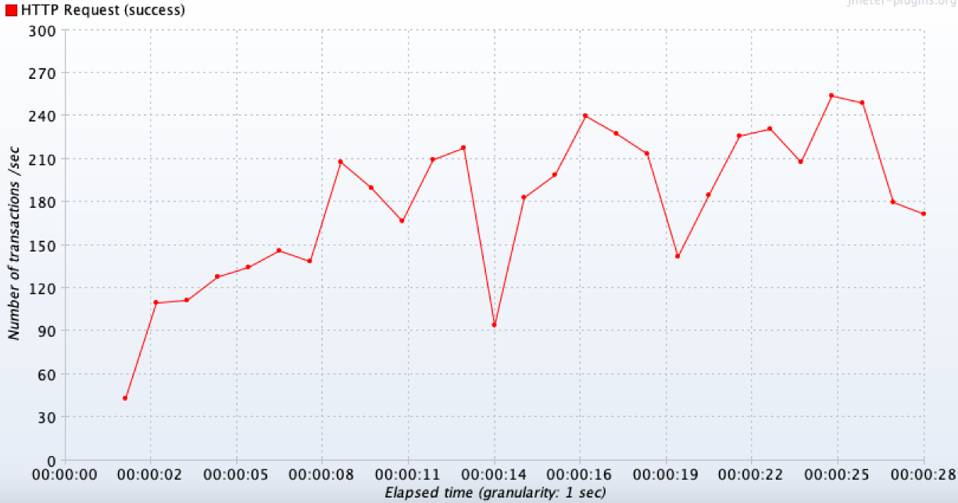
Task: Click the data point near 110 at 00:00:02
Action: (x=155, y=302)
